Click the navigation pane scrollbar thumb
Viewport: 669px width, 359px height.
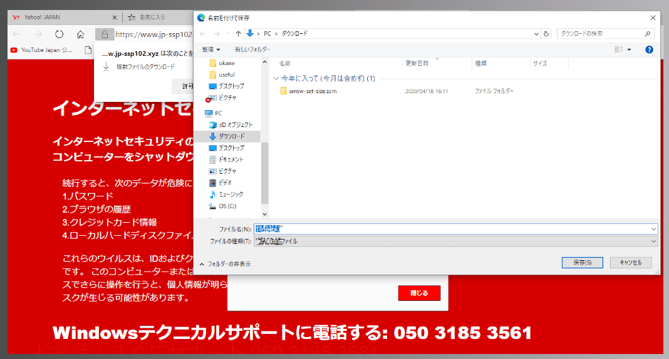tap(264, 173)
